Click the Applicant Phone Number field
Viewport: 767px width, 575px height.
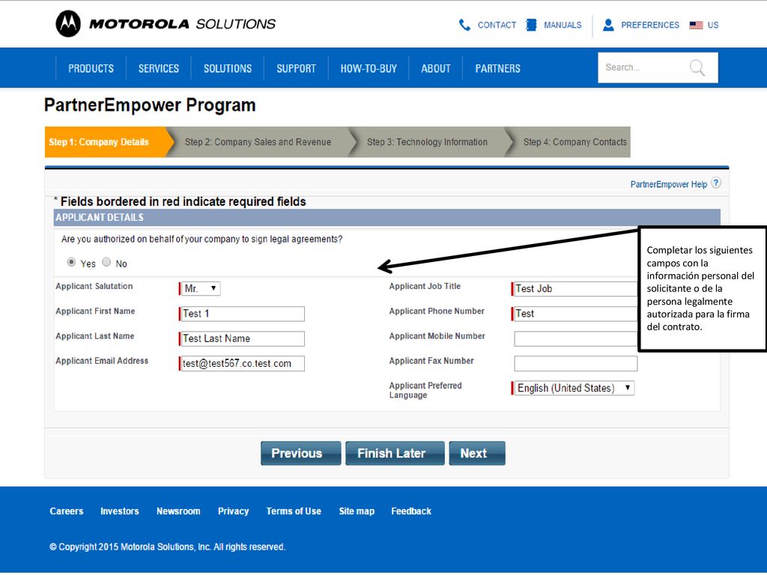click(x=575, y=314)
